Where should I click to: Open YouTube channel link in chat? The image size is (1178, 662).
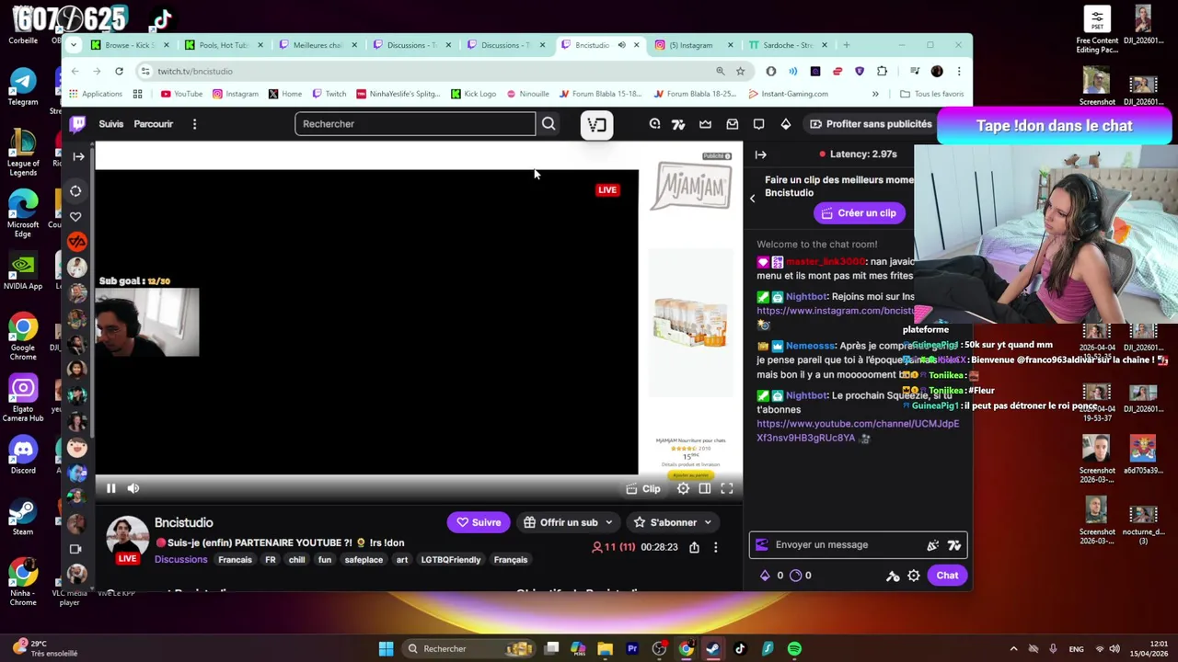pos(858,431)
